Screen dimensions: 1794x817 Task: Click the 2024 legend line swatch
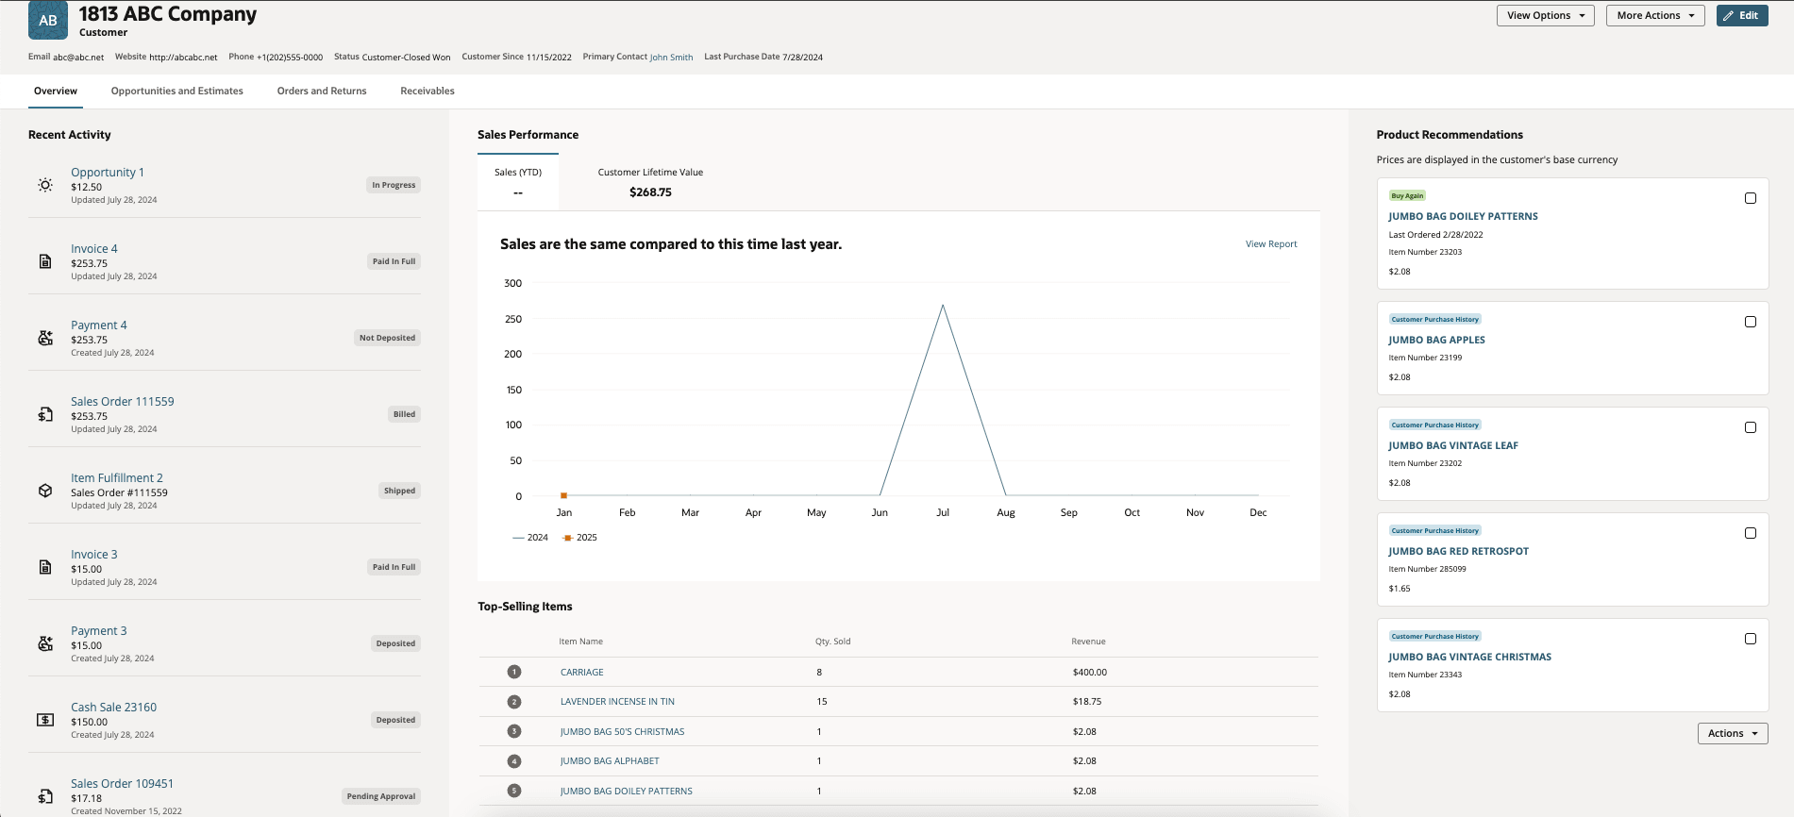click(x=518, y=538)
